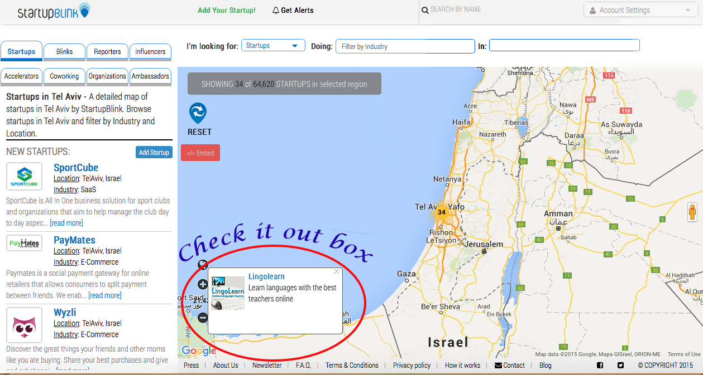Switch to the Coworking tab
Viewport: 703px width, 375px height.
click(64, 76)
